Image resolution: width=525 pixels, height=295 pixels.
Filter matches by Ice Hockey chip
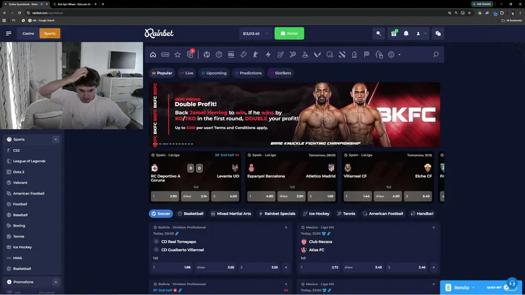click(x=316, y=214)
